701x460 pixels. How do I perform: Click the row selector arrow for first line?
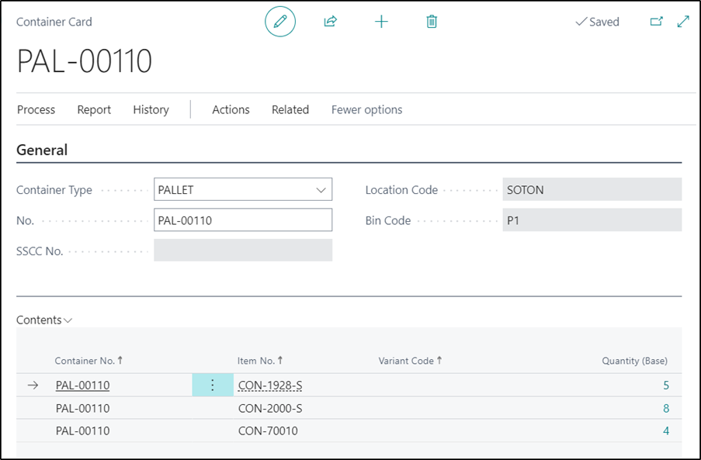[33, 386]
